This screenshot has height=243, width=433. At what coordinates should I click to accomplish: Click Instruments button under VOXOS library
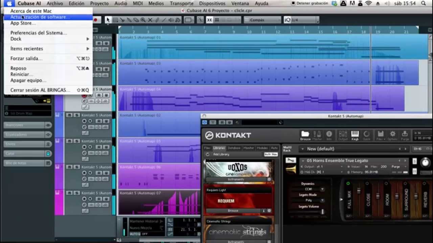coord(236,180)
